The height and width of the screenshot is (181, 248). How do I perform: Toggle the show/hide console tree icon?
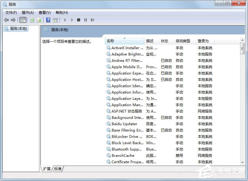point(23,20)
